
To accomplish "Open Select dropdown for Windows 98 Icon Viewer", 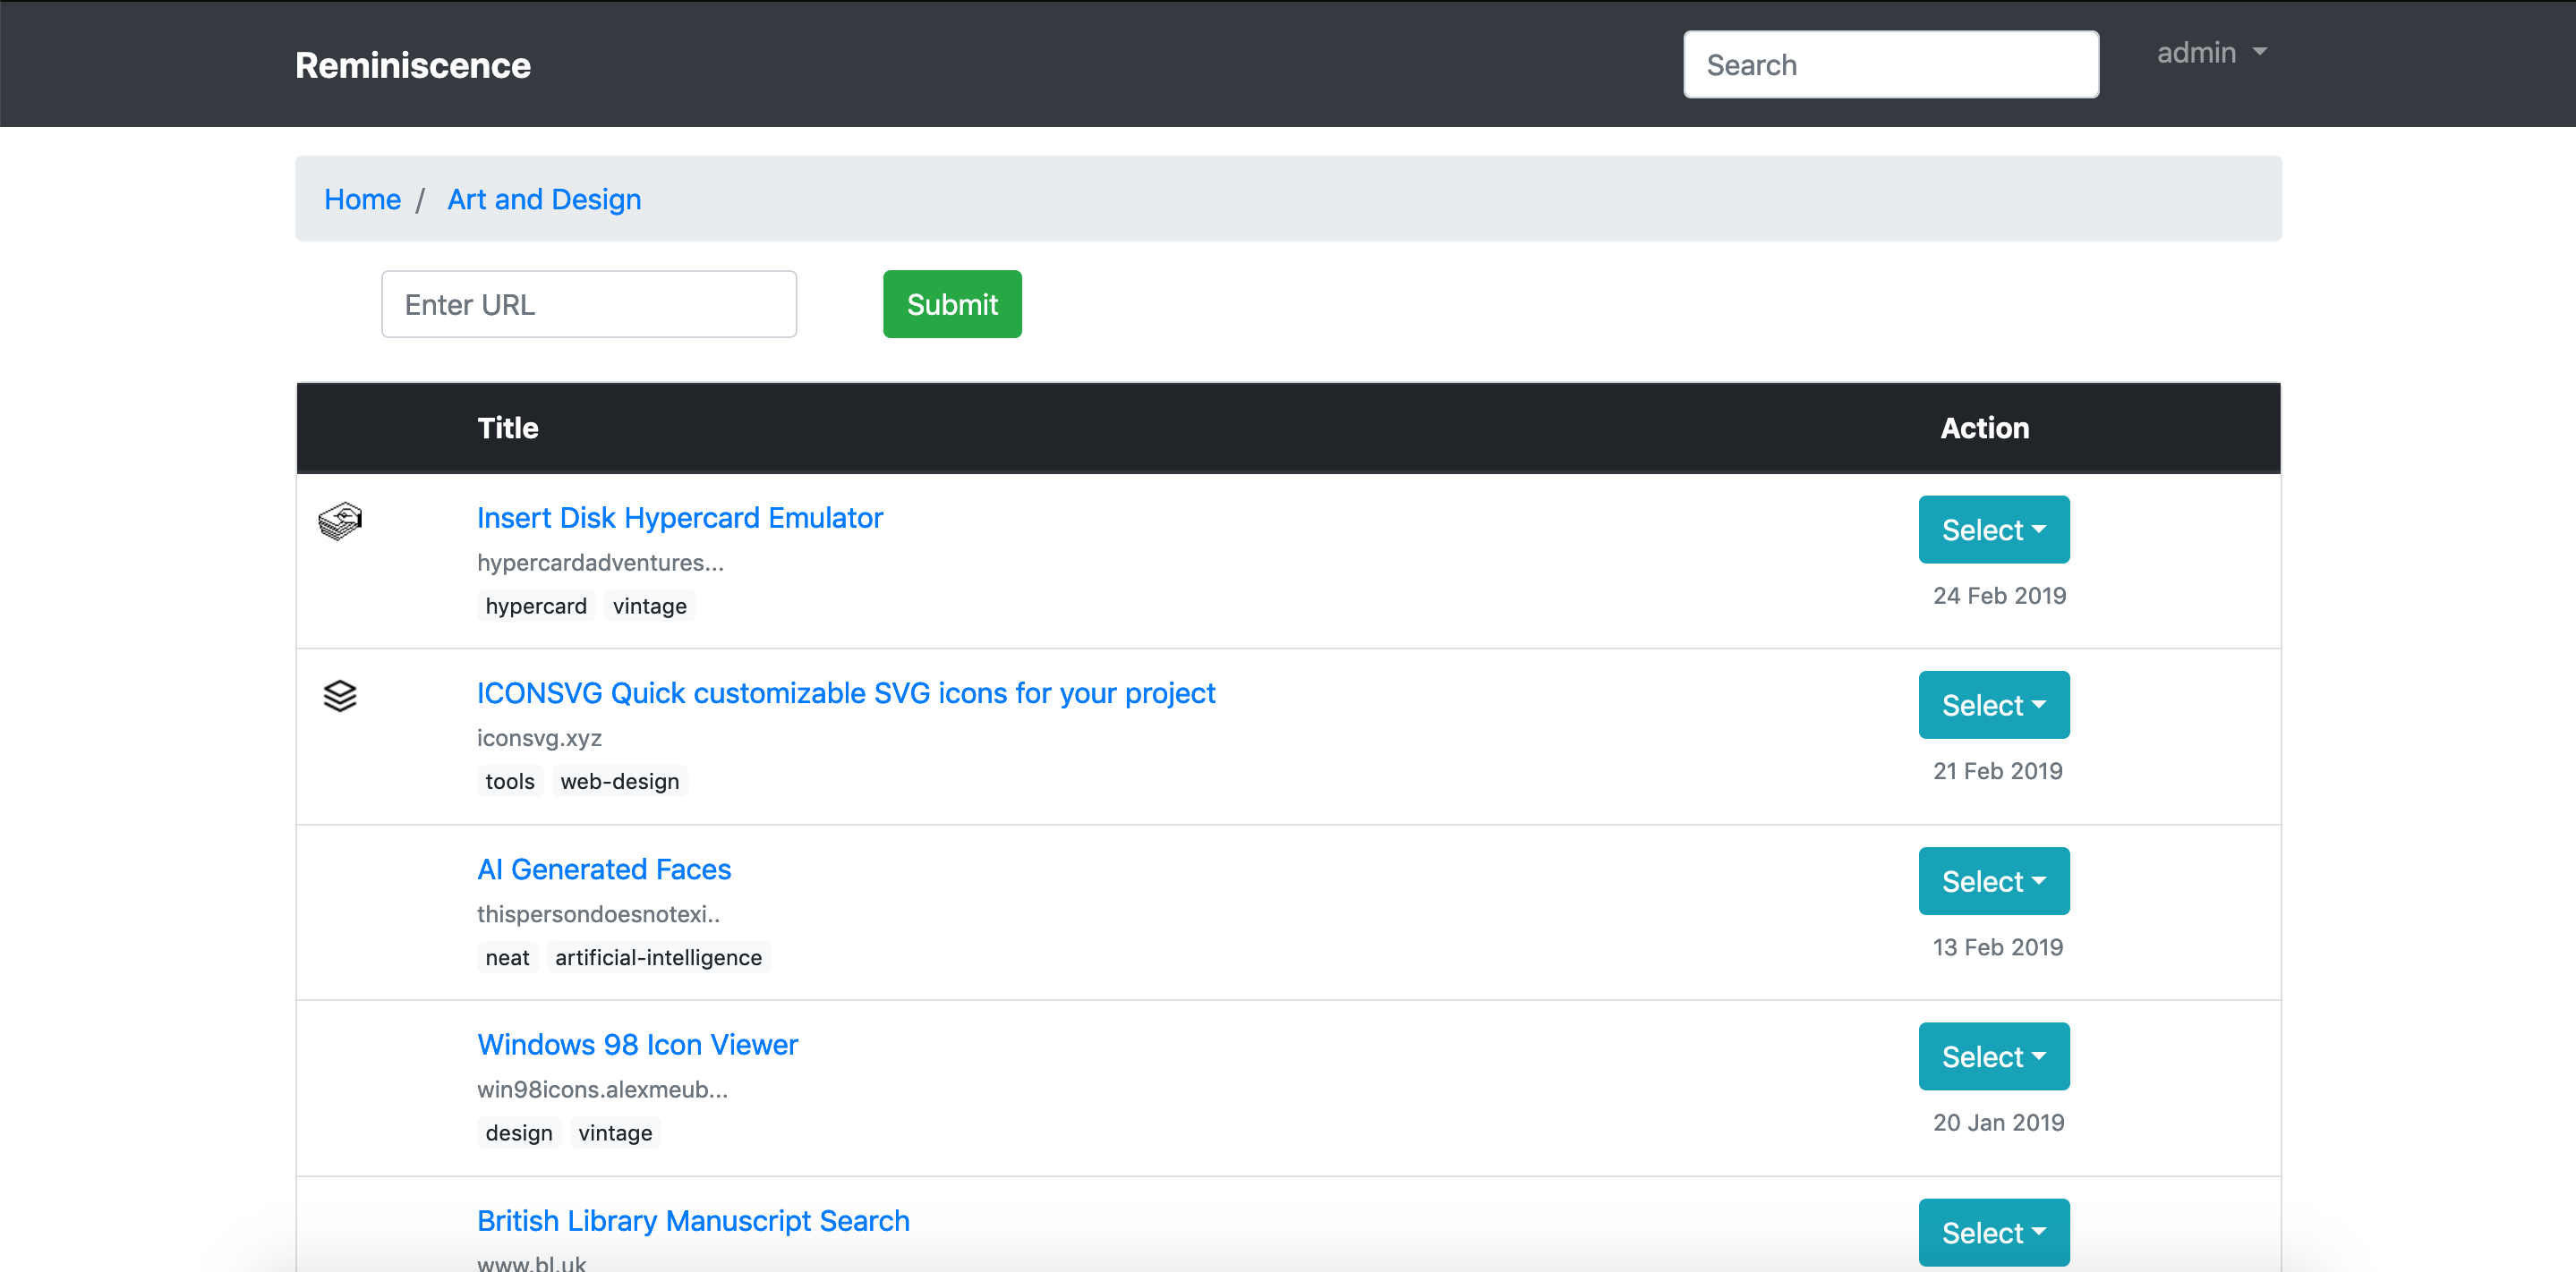I will click(x=1993, y=1056).
